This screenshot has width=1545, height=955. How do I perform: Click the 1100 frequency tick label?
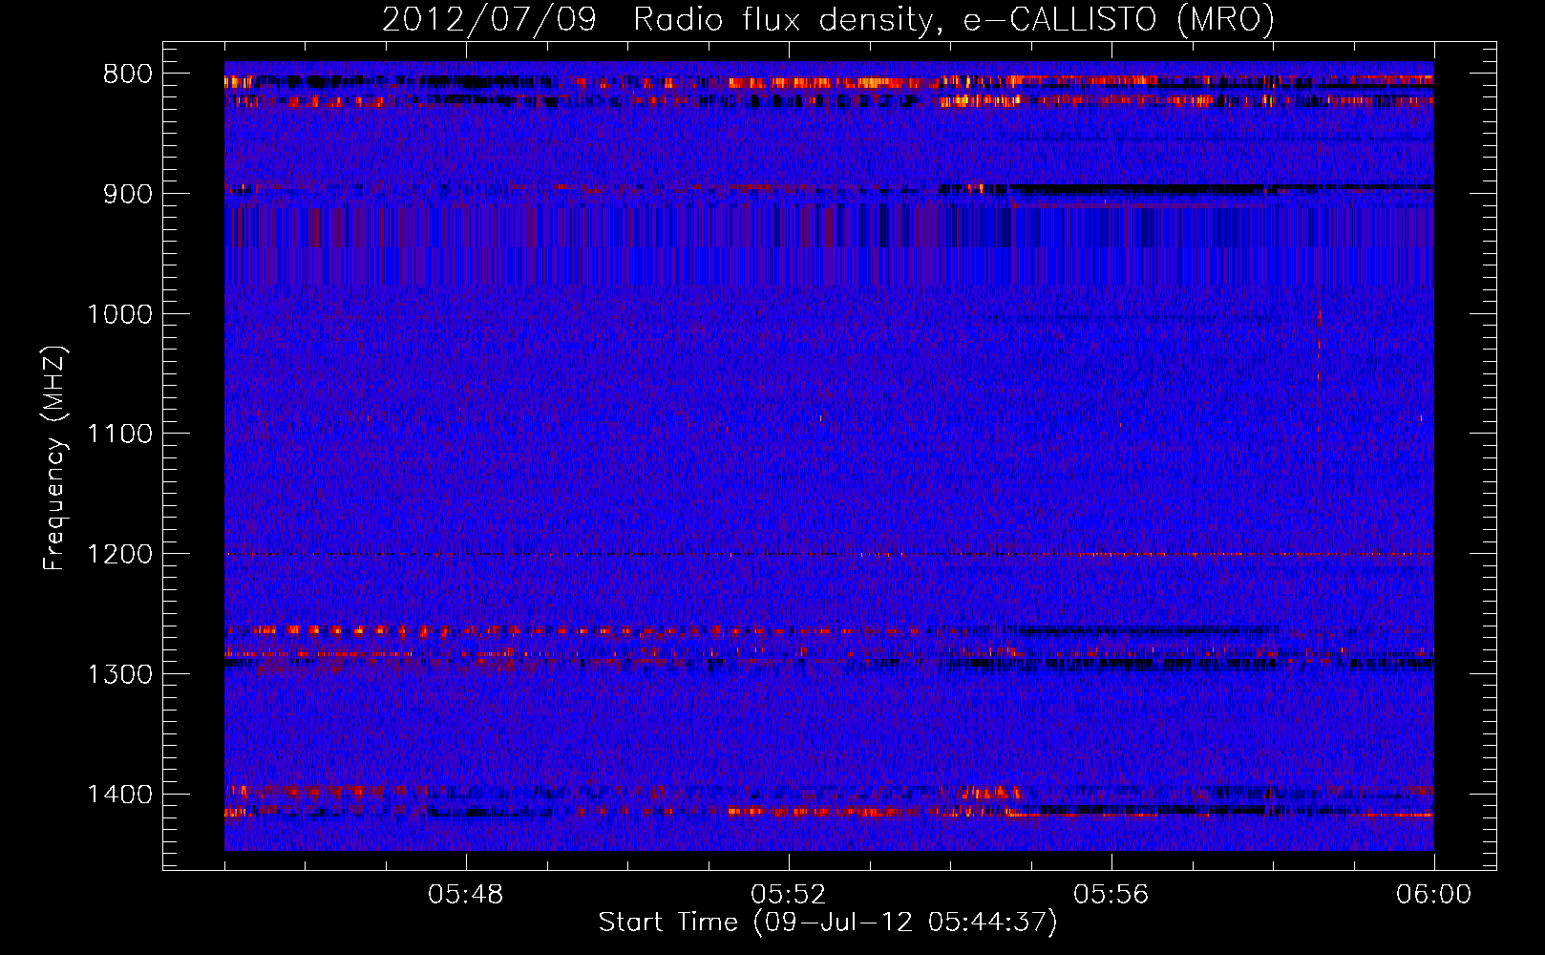point(119,435)
